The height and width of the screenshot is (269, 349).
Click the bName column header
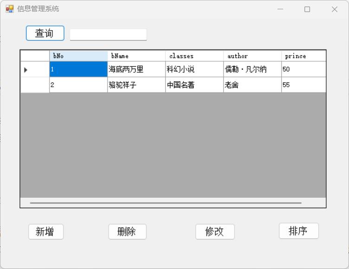point(136,56)
